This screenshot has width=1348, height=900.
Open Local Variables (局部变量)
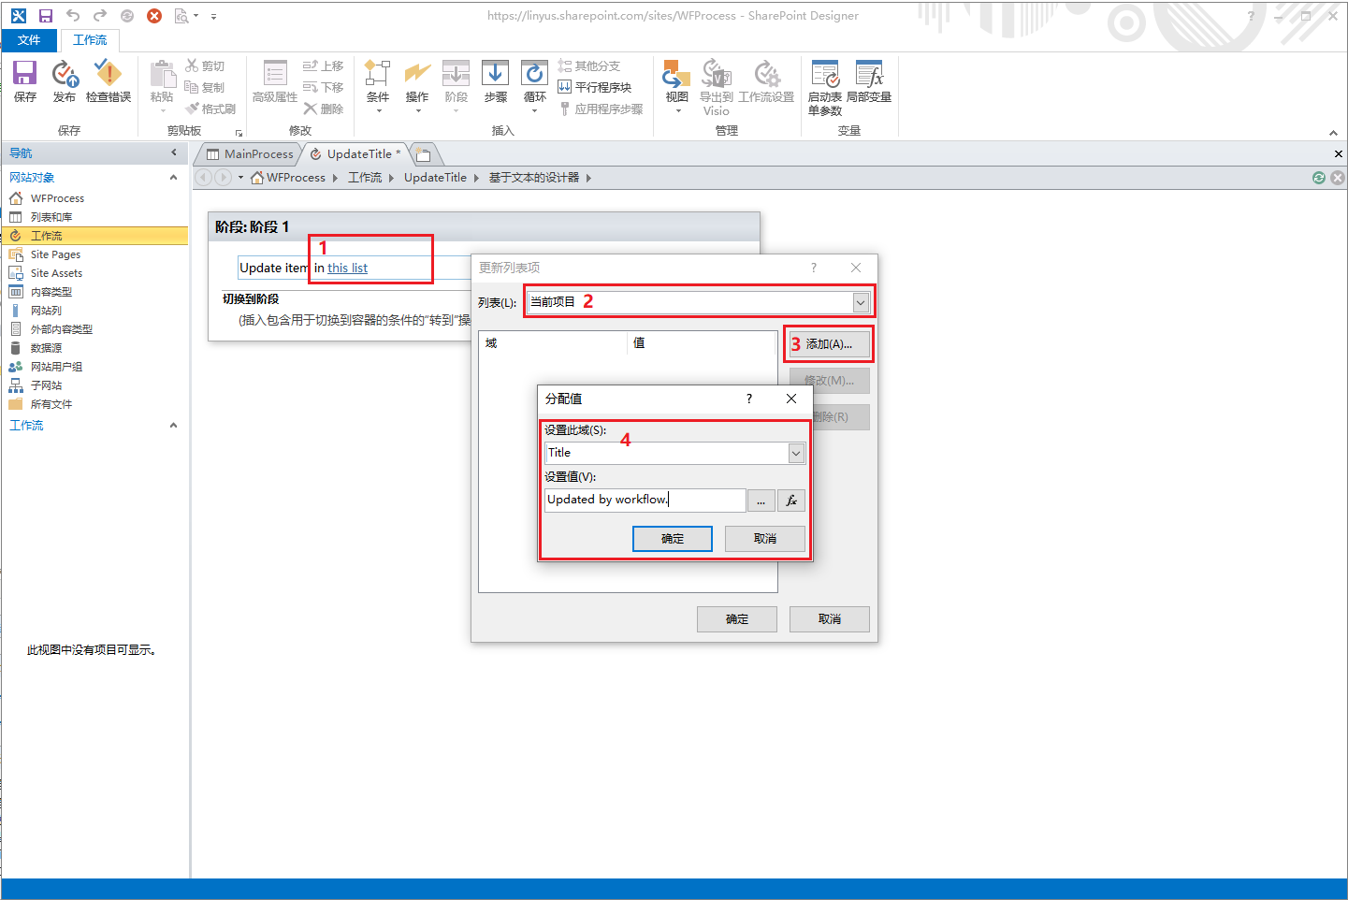pyautogui.click(x=869, y=81)
